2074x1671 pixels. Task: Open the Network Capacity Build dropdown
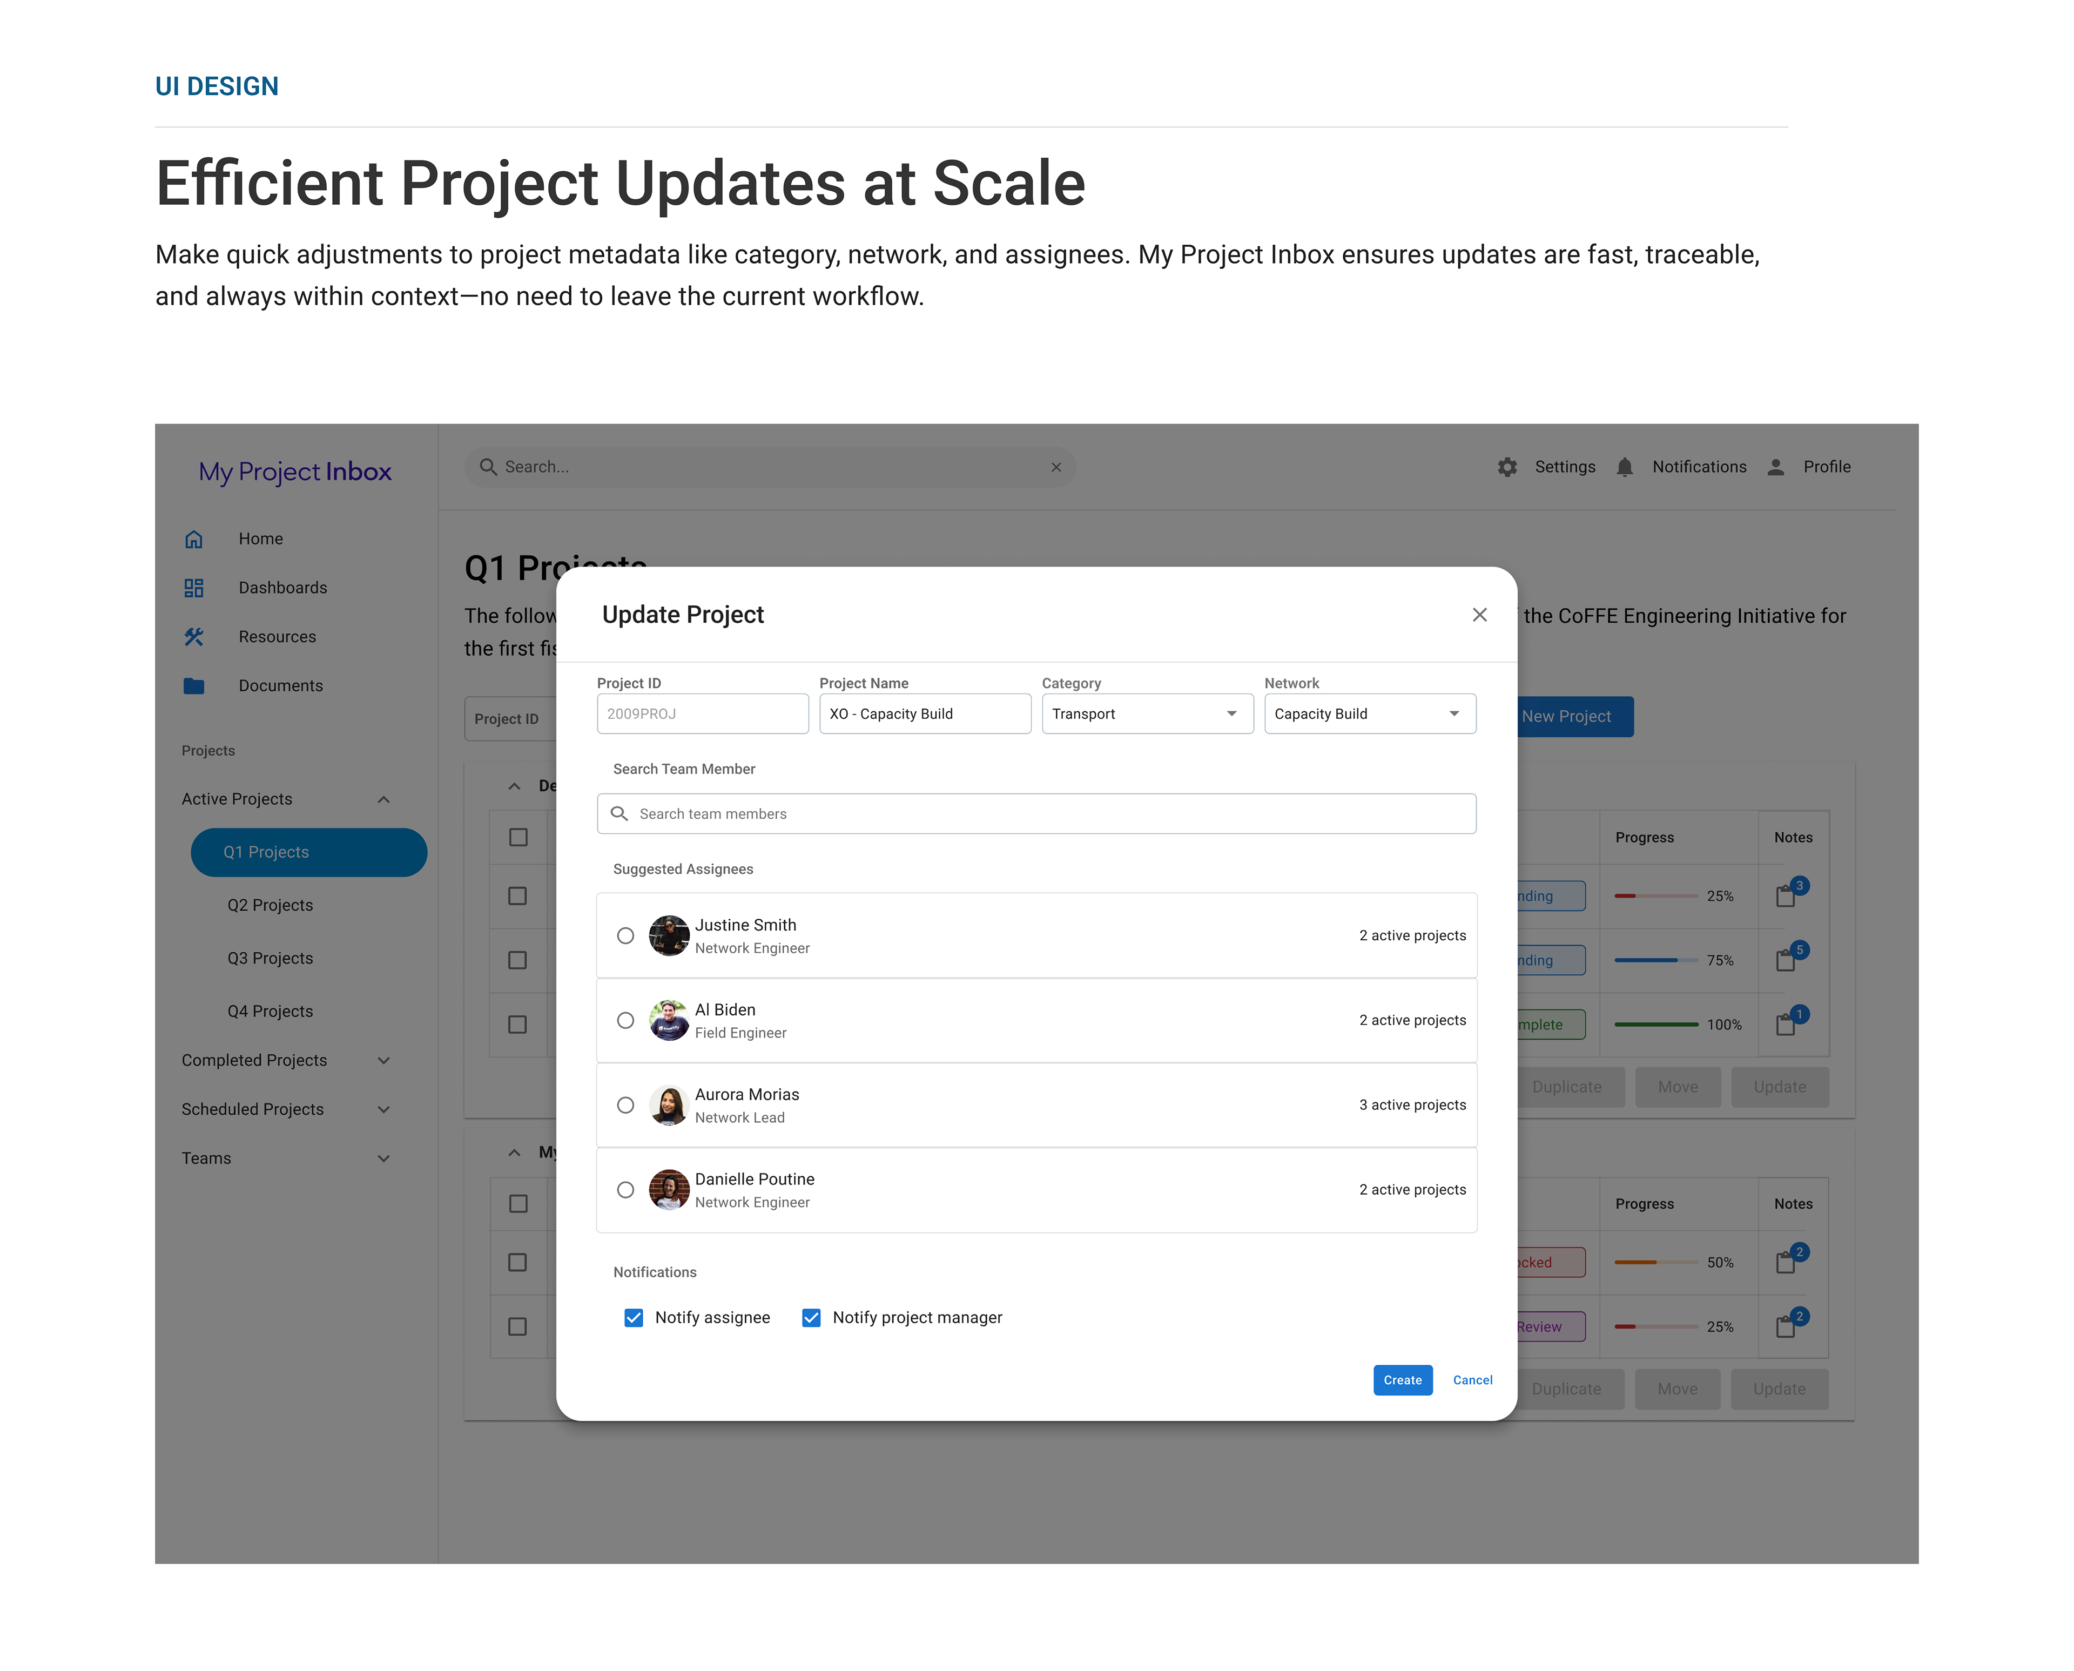point(1370,714)
